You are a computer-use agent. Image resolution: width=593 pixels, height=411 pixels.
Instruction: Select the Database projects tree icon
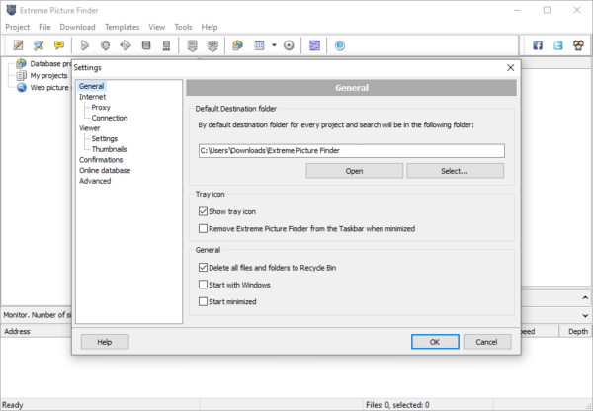(x=21, y=63)
